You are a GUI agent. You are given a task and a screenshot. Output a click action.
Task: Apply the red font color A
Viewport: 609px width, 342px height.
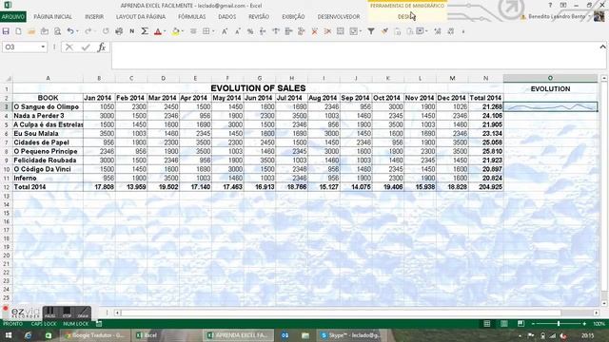(x=158, y=31)
